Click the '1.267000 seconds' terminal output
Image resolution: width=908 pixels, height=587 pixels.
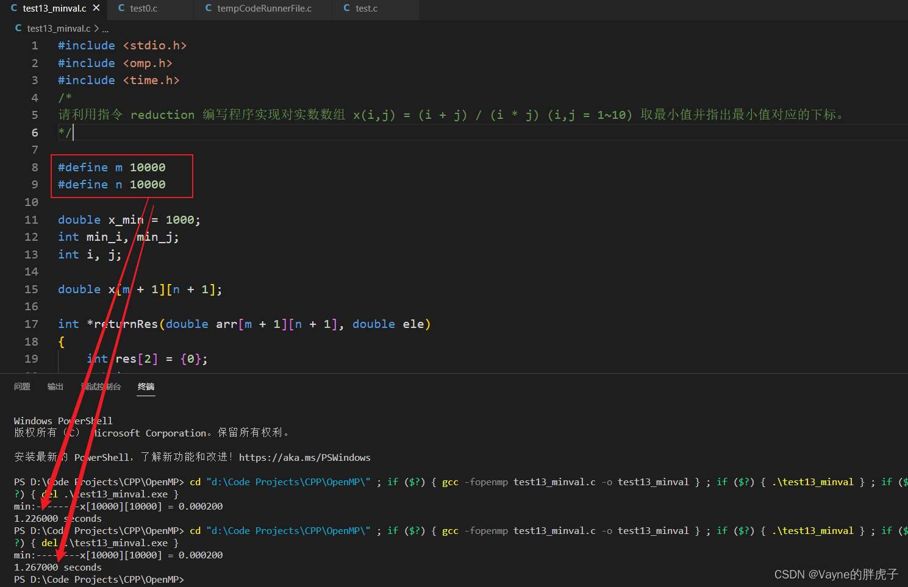coord(58,567)
